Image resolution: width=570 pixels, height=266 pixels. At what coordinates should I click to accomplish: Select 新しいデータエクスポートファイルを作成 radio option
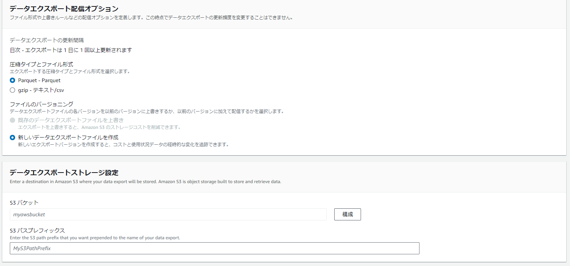[12, 138]
